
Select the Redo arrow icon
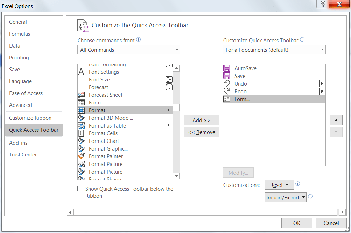[227, 92]
